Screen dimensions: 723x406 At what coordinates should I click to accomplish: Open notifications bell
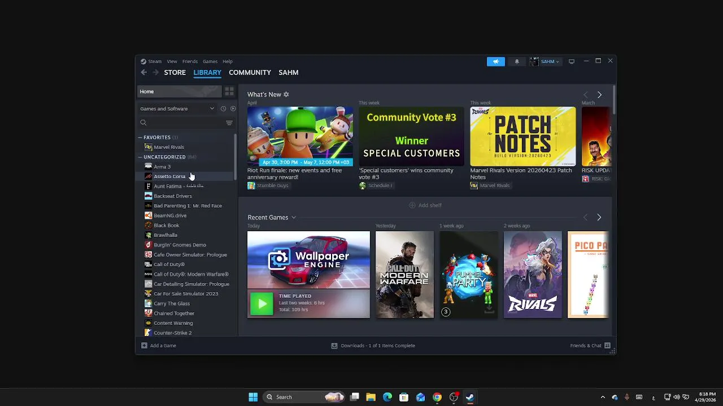coord(516,61)
